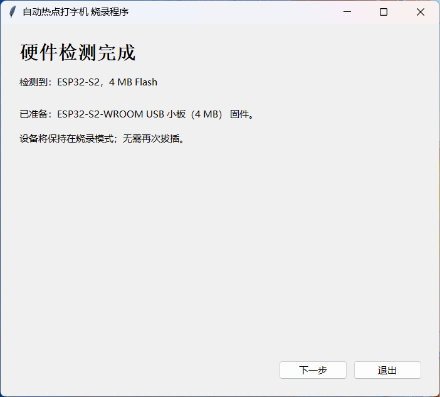Viewport: 440px width, 397px height.
Task: Click the text 设备将保持在烧录模式；无需再次拔插。
Action: 102,139
